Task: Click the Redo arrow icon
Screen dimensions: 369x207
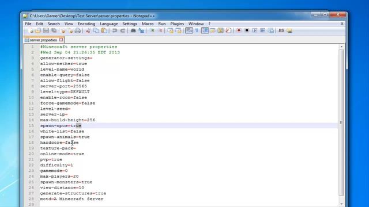Action: (x=123, y=30)
